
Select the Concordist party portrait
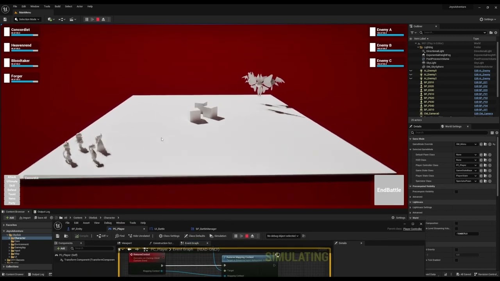pos(7,32)
